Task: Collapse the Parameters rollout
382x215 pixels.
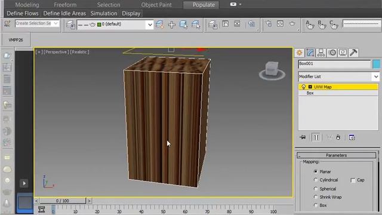Action: tap(336, 155)
